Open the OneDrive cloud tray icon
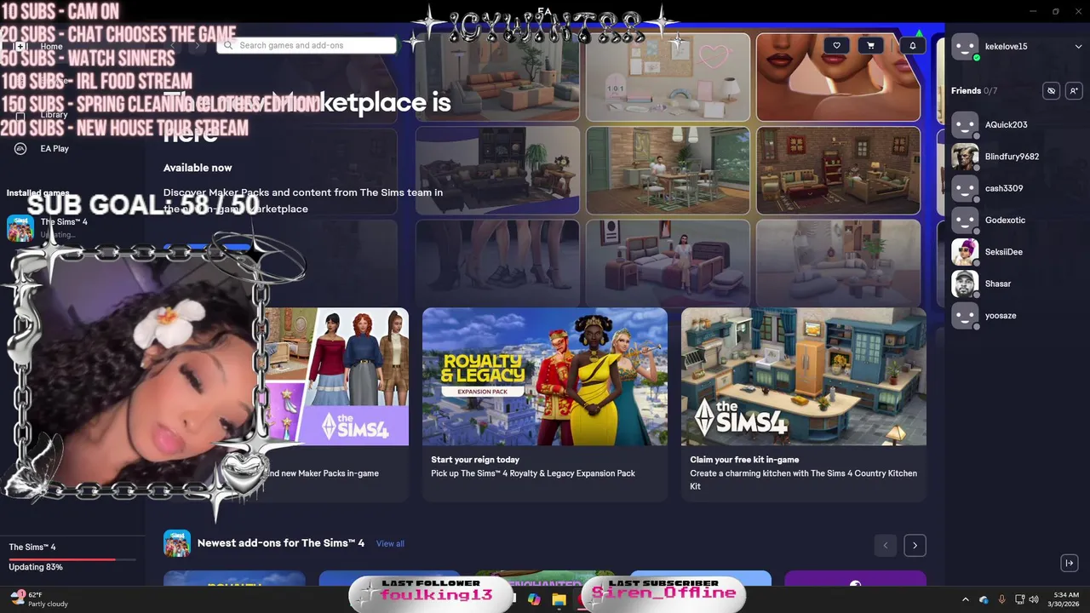 pos(984,599)
